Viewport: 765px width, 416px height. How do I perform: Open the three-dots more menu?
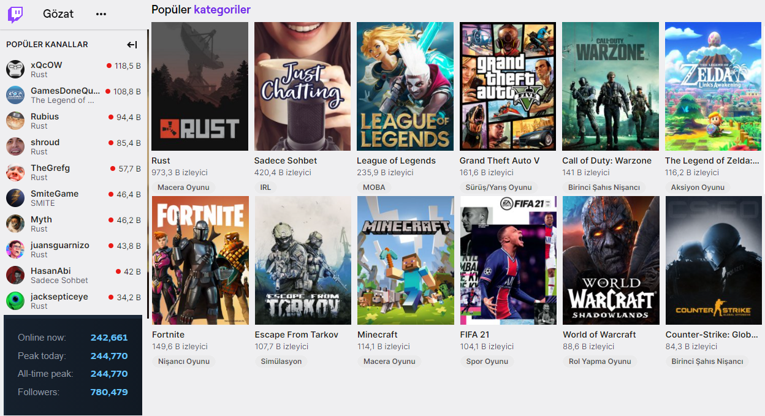click(x=101, y=14)
